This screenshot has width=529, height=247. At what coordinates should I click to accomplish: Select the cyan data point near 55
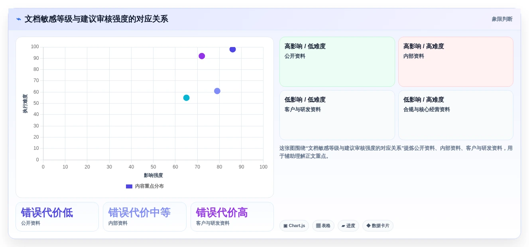(186, 98)
